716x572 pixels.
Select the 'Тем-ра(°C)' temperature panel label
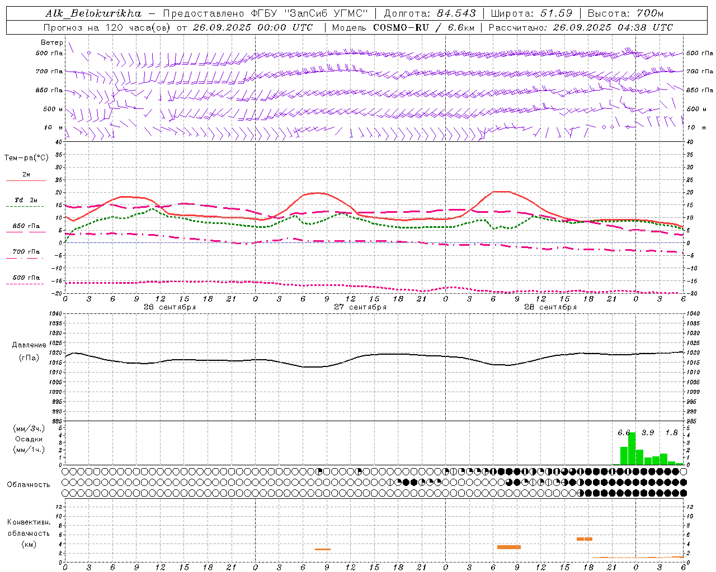[x=26, y=158]
